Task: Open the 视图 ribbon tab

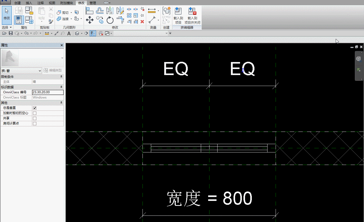Action: pos(52,3)
